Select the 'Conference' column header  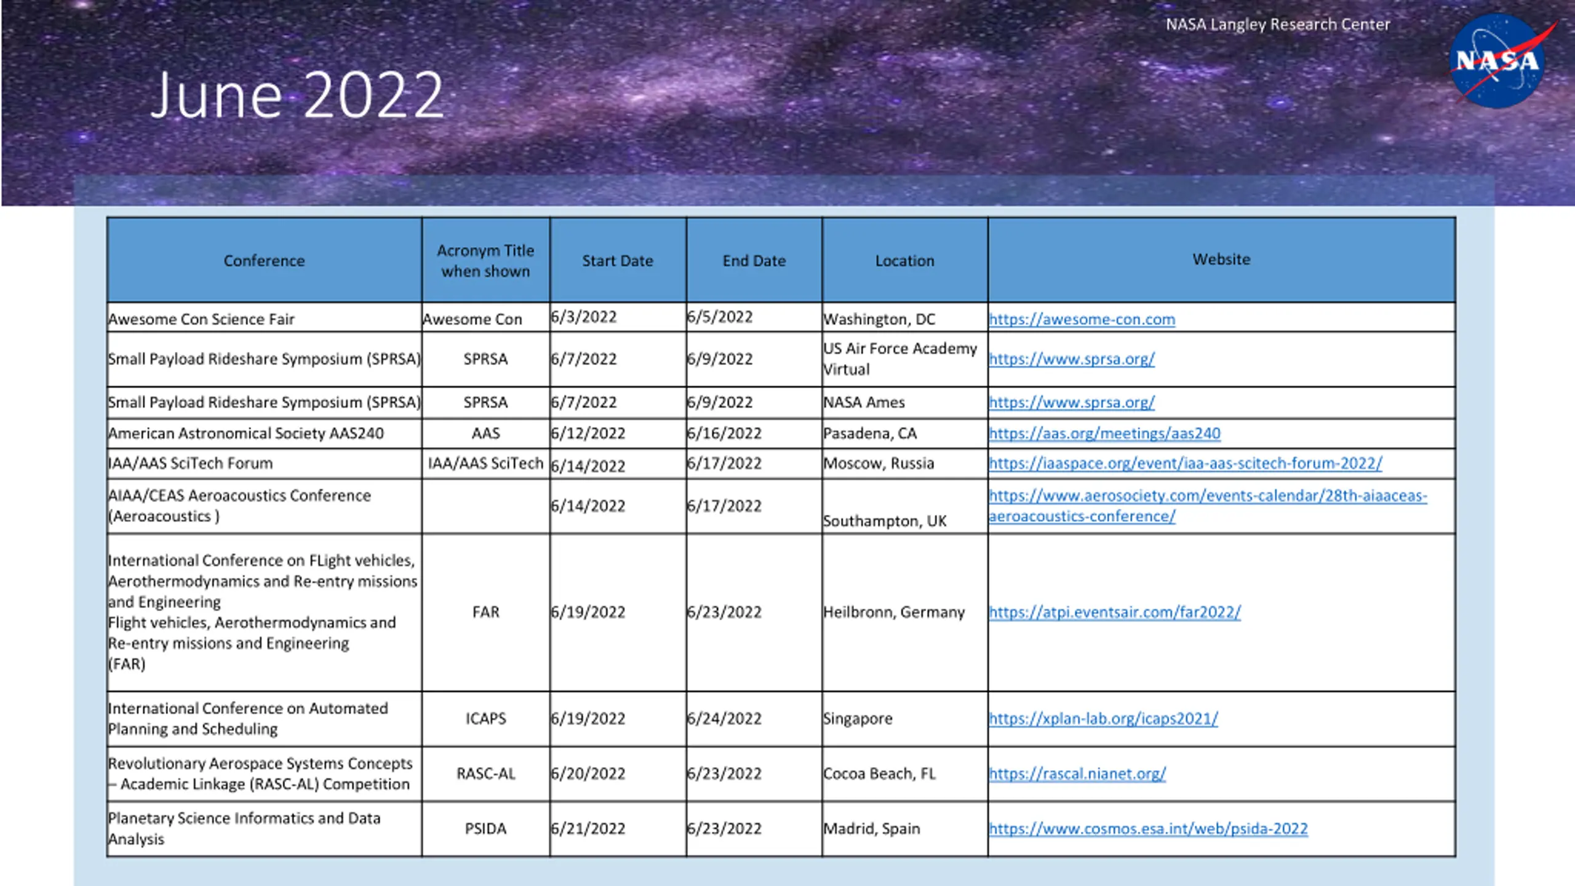pos(264,260)
